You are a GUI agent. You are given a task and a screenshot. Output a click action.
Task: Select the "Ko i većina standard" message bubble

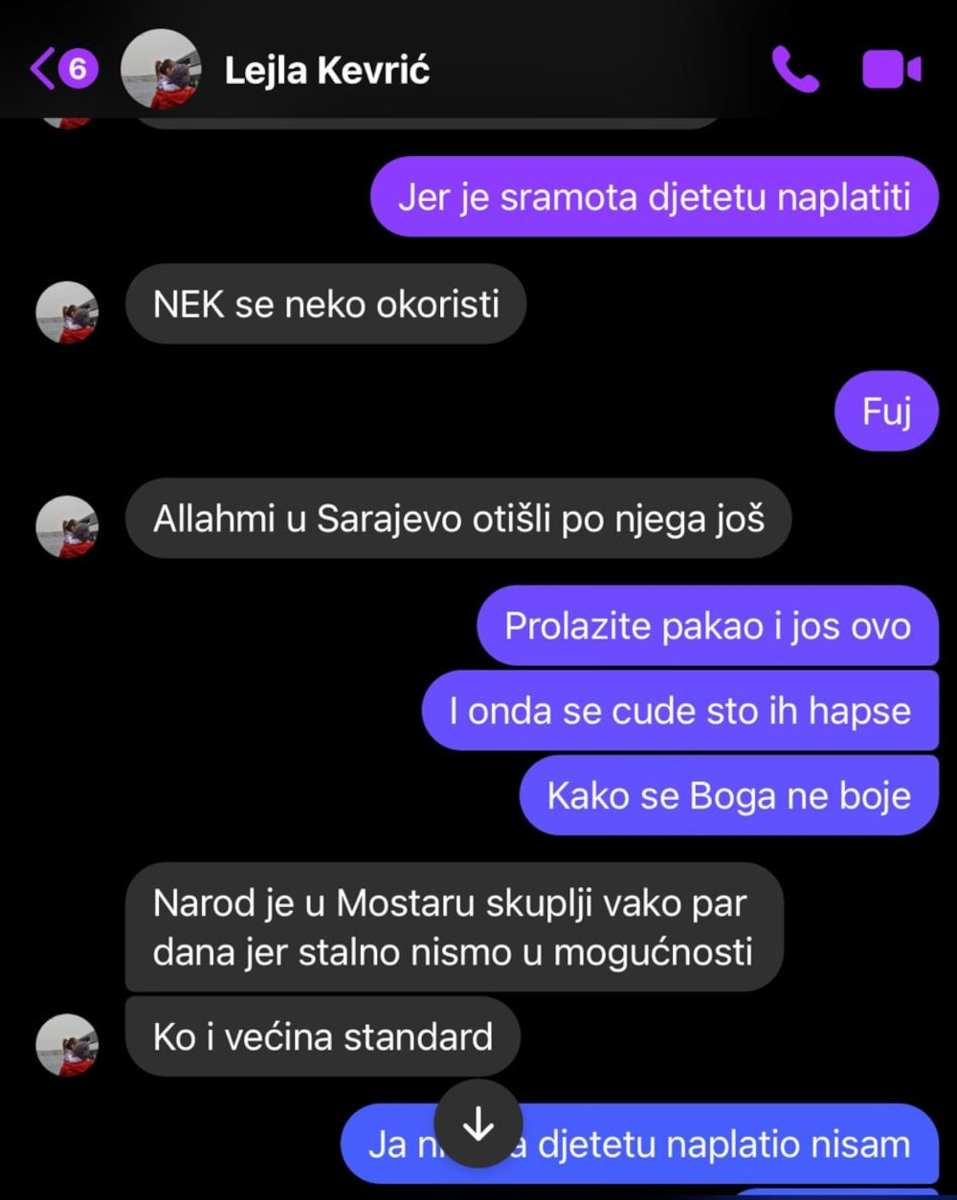point(323,1036)
